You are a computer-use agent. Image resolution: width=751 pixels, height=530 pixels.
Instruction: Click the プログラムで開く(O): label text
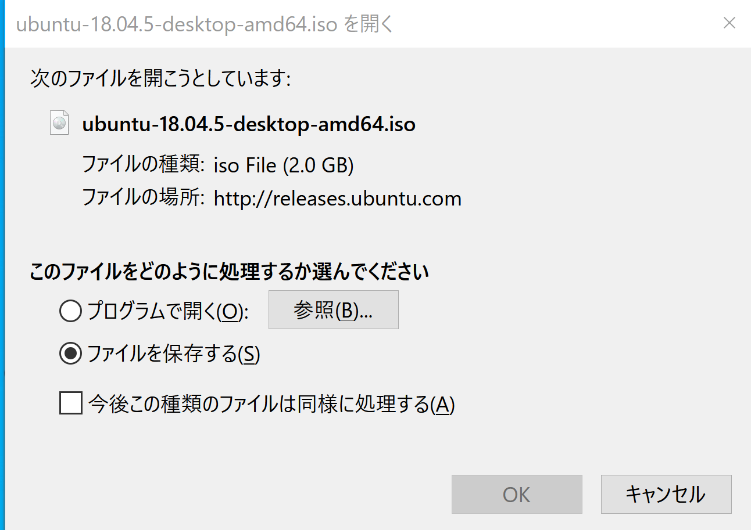tap(168, 312)
